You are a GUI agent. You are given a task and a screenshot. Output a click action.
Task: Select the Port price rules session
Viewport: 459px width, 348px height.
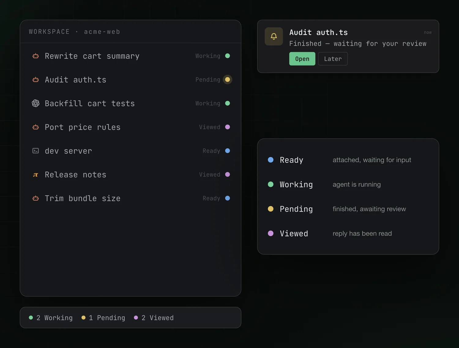[131, 127]
